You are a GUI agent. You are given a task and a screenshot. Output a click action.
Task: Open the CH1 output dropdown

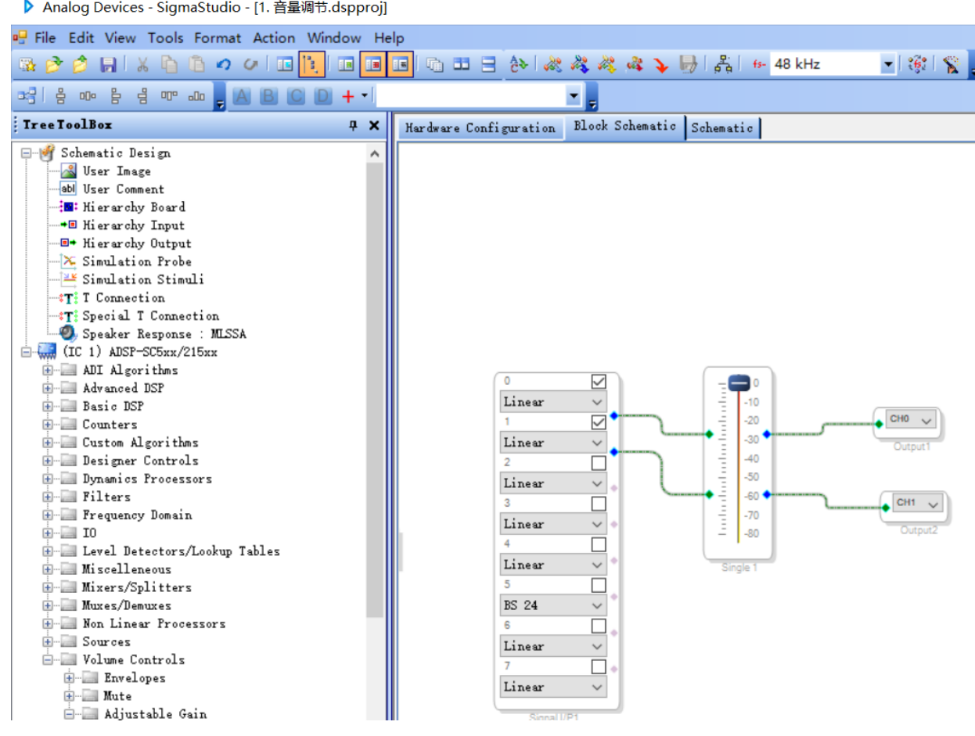click(919, 504)
